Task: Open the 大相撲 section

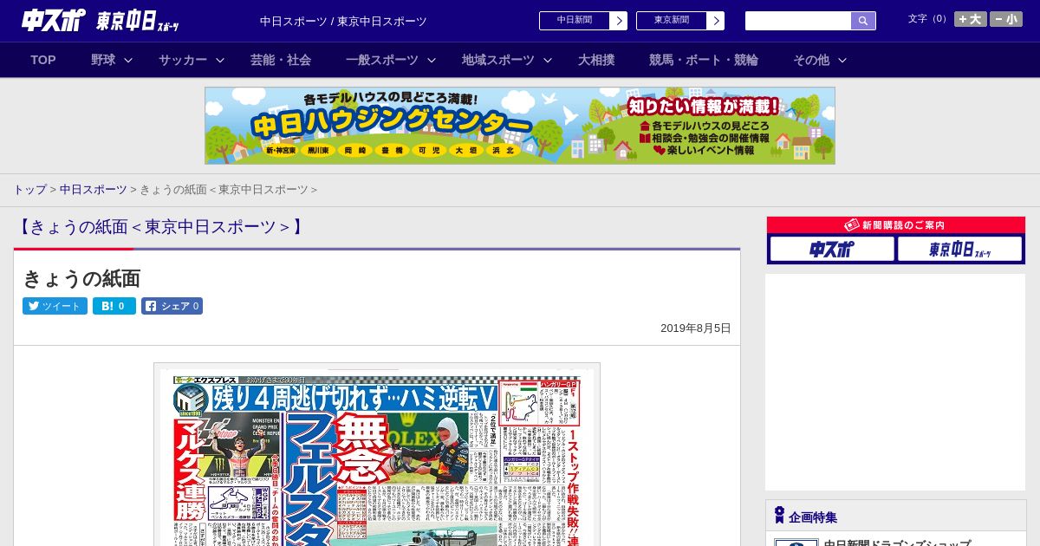Action: click(x=596, y=60)
